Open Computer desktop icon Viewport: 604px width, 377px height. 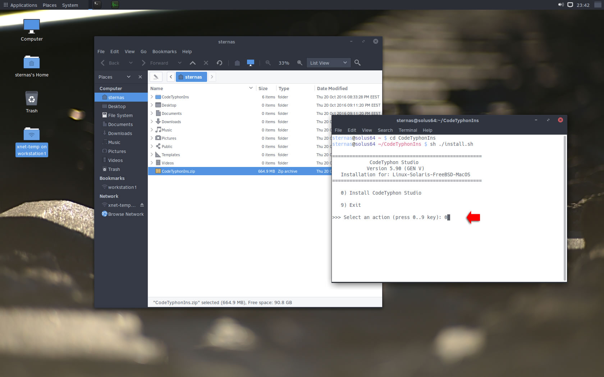coord(32,30)
